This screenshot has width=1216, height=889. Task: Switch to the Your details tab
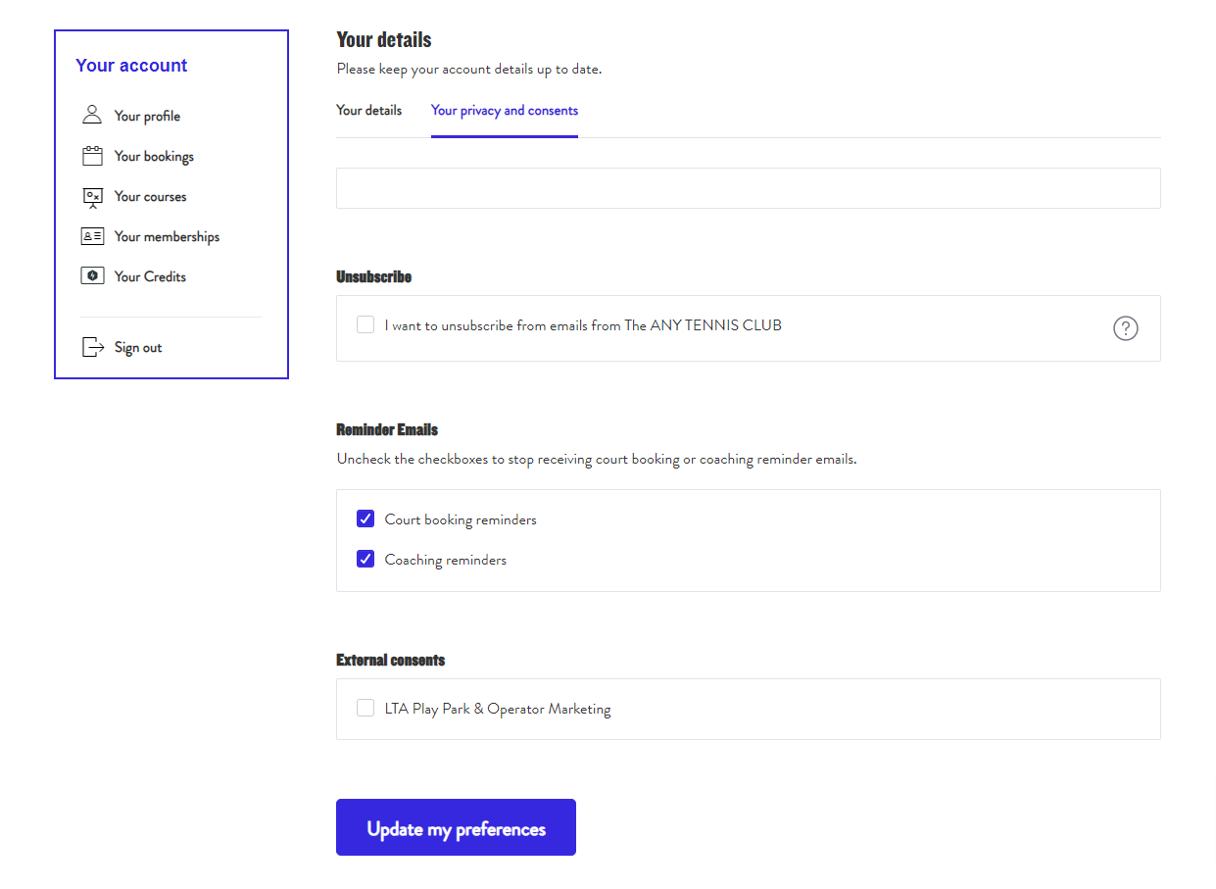point(368,111)
